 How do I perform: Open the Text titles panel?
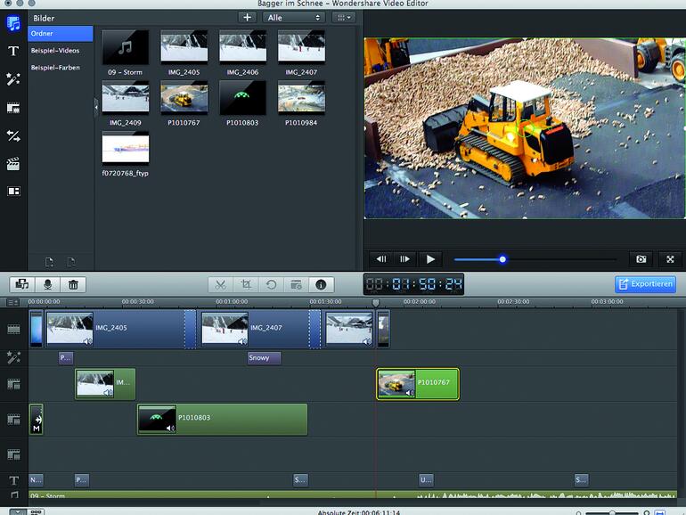(13, 51)
